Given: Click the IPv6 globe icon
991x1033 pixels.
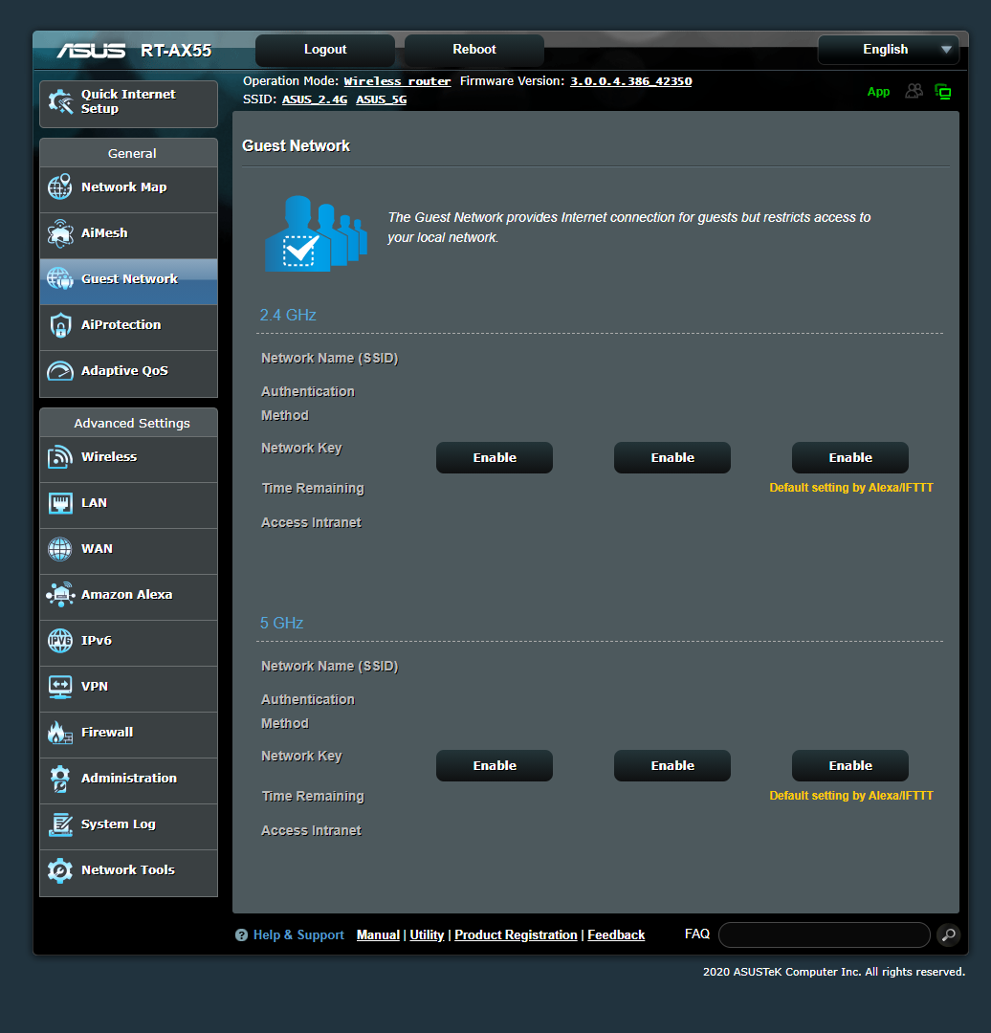Looking at the screenshot, I should click(60, 640).
